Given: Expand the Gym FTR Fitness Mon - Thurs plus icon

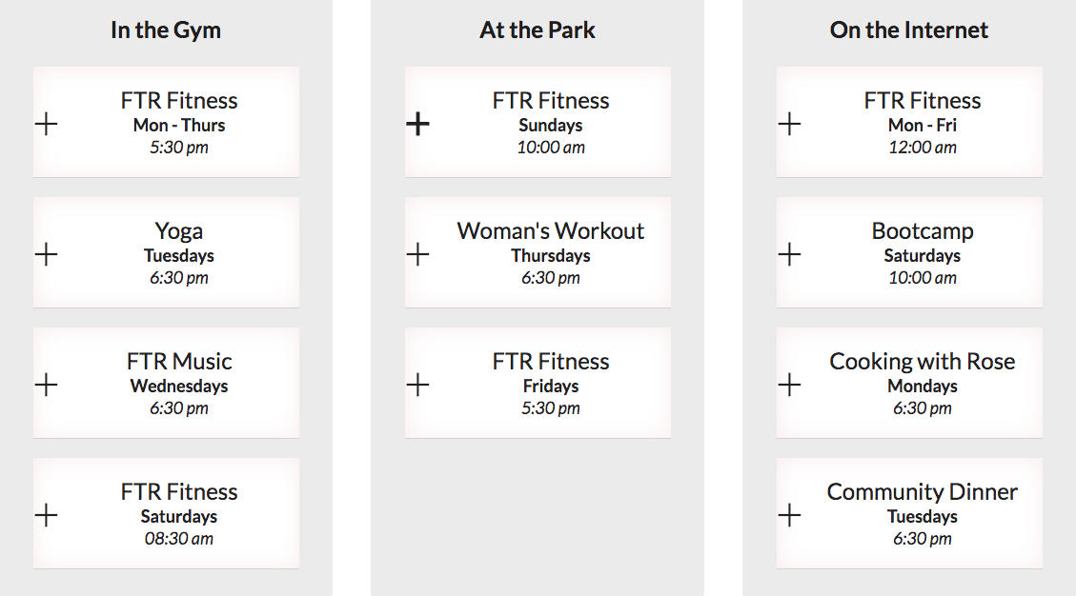Looking at the screenshot, I should click(46, 124).
